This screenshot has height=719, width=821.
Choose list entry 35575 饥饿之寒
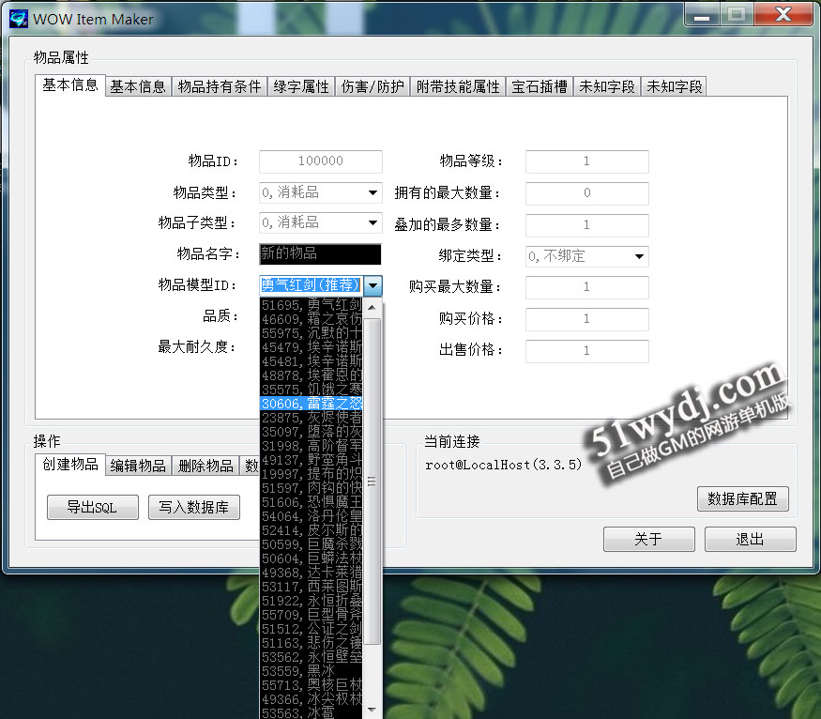311,390
